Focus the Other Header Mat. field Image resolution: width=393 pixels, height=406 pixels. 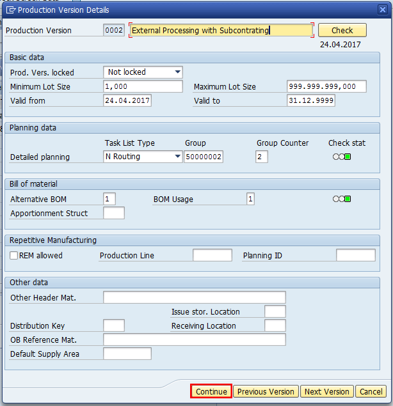point(194,297)
